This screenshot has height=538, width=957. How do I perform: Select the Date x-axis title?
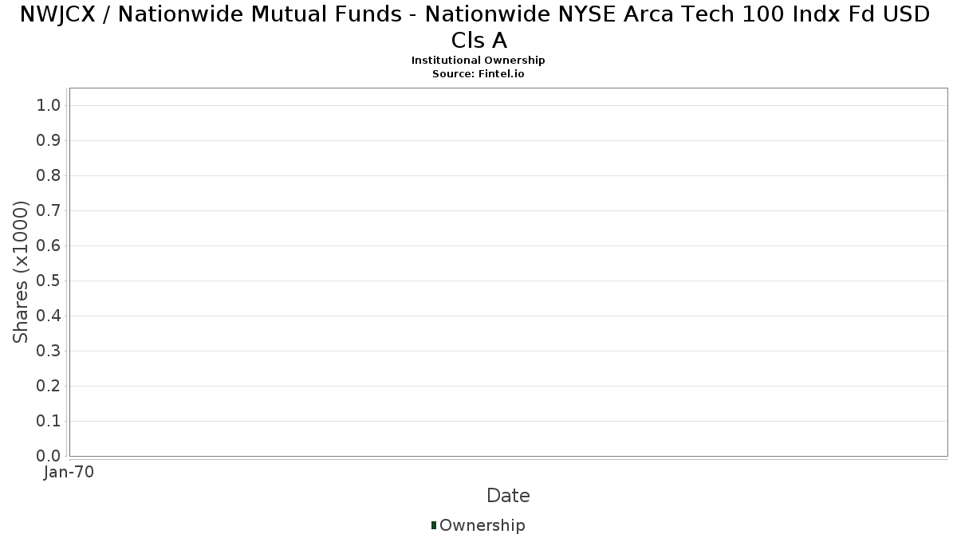coord(508,496)
